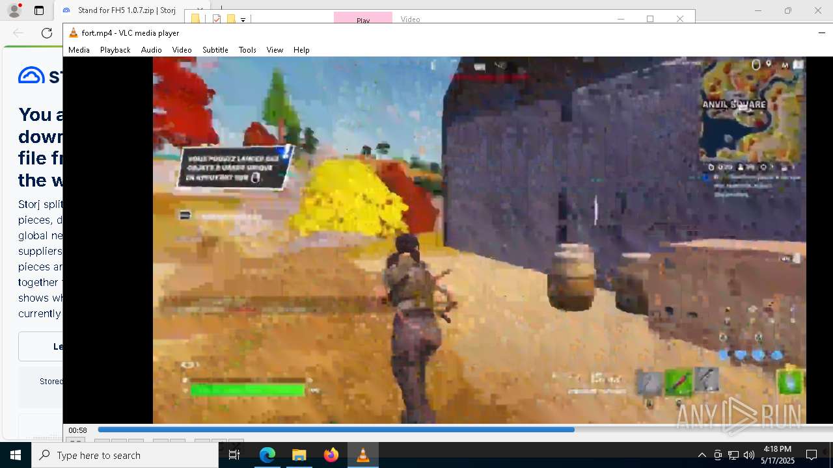Viewport: 833px width, 468px height.
Task: Open File Explorer from taskbar
Action: 299,455
